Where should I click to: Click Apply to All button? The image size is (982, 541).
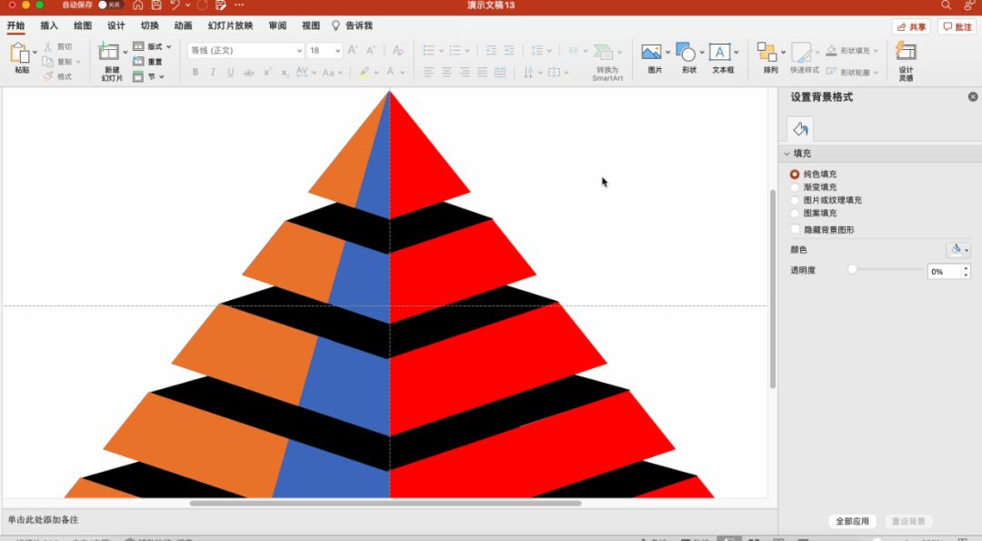[852, 521]
